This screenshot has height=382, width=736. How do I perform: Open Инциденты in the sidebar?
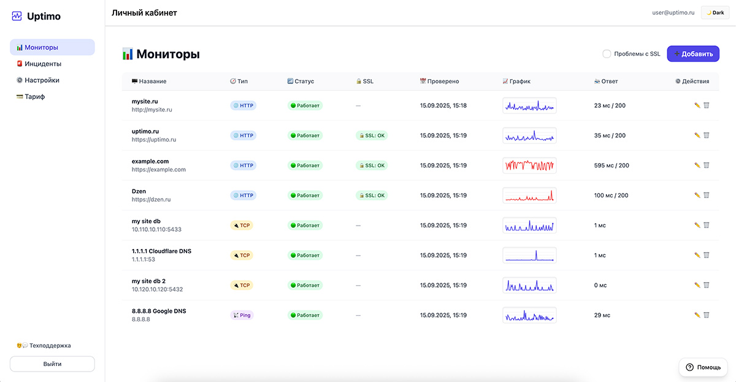(42, 64)
